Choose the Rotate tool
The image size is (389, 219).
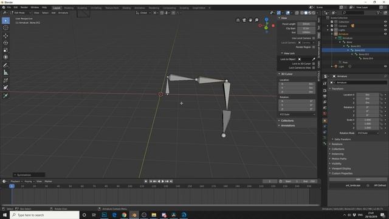point(5,43)
